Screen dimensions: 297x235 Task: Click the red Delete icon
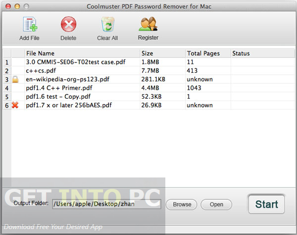click(x=68, y=24)
